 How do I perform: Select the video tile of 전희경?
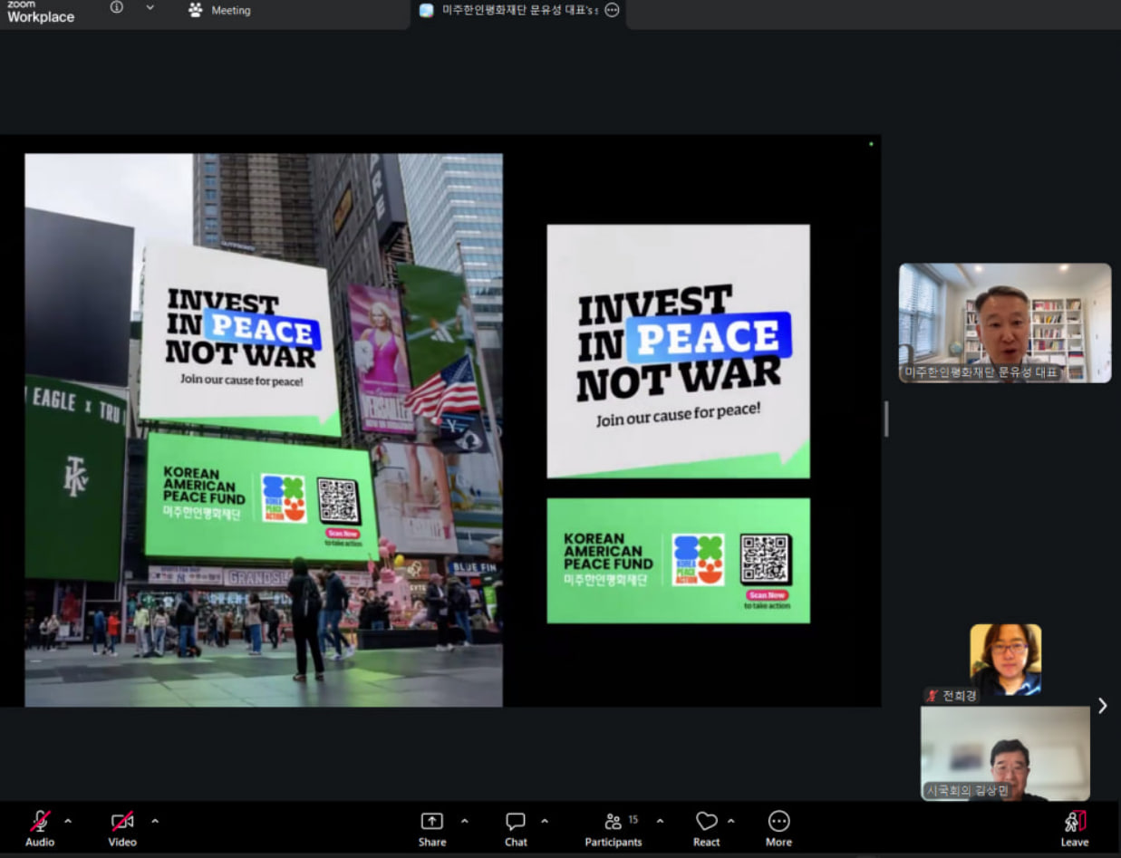tap(1005, 660)
